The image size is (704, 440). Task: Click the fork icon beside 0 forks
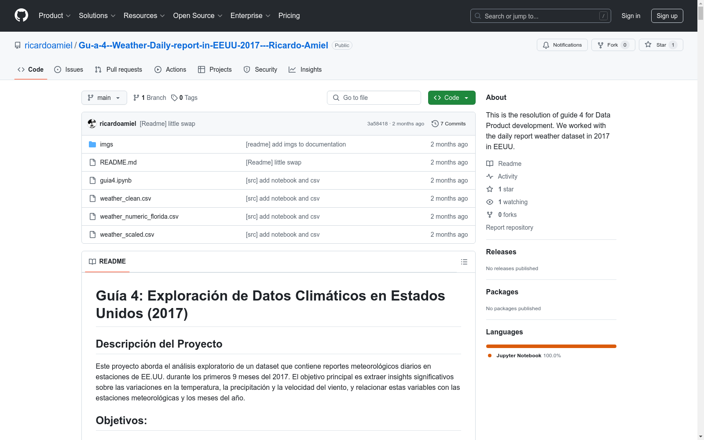pos(490,215)
